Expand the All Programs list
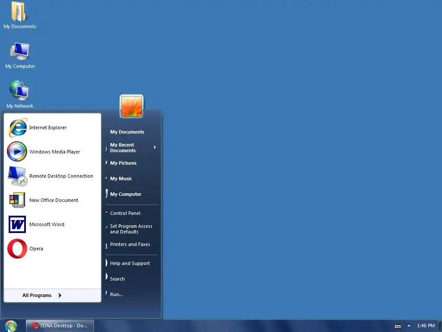This screenshot has height=332, width=442. pyautogui.click(x=52, y=295)
